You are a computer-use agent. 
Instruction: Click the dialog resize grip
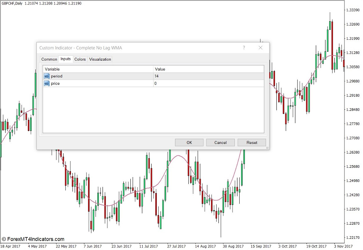tap(267, 147)
